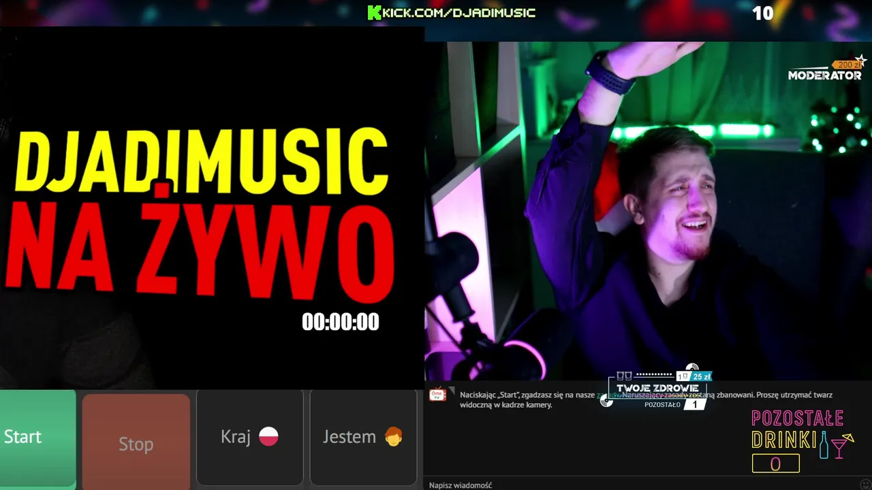Click the counter number 10 at top
This screenshot has height=490, width=872.
tap(762, 13)
